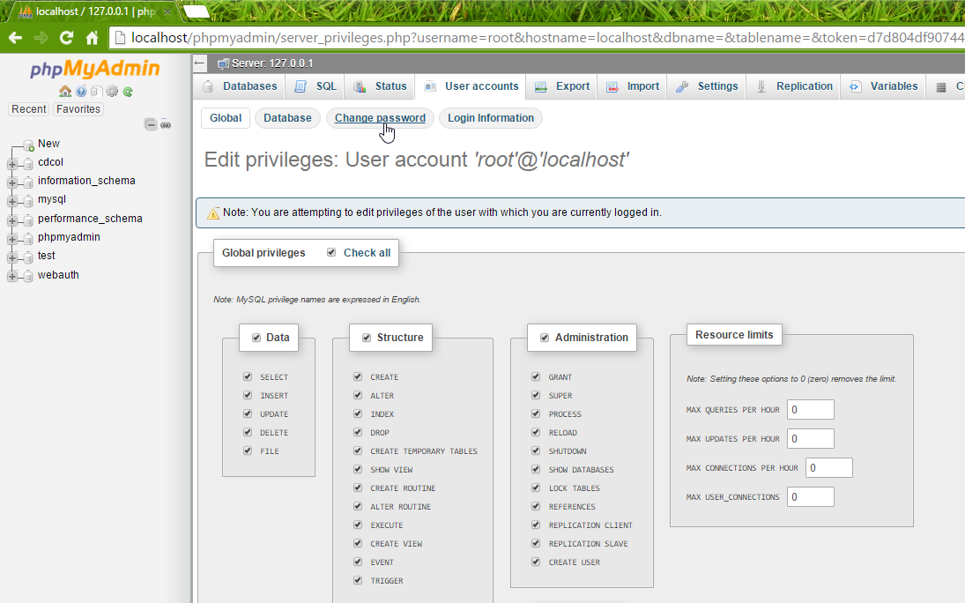
Task: Expand the performance_schema database node
Action: (11, 220)
